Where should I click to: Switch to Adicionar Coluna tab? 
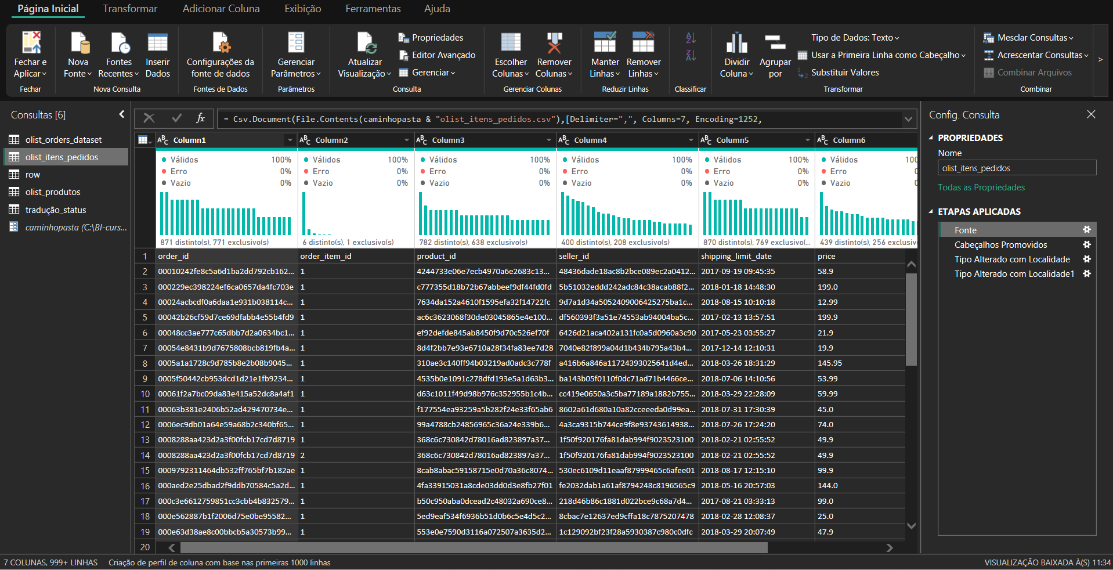(x=221, y=9)
